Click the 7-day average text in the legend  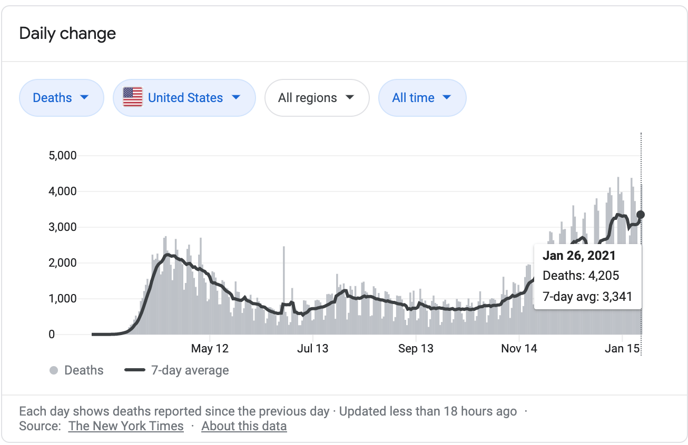click(190, 370)
